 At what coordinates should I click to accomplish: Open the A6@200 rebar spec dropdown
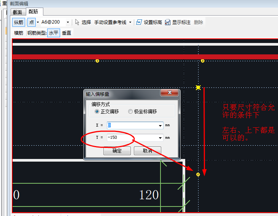pos(68,22)
